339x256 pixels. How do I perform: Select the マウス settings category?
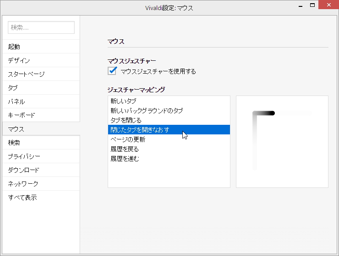point(41,129)
